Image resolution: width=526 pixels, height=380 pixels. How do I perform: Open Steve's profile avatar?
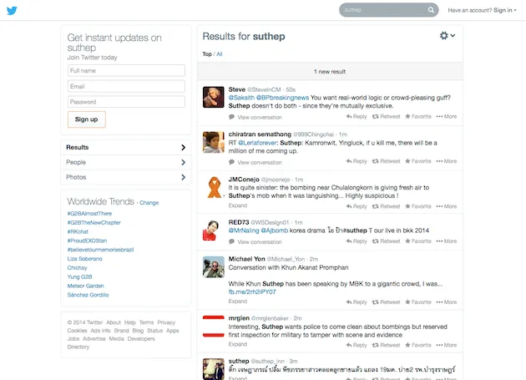(x=214, y=97)
